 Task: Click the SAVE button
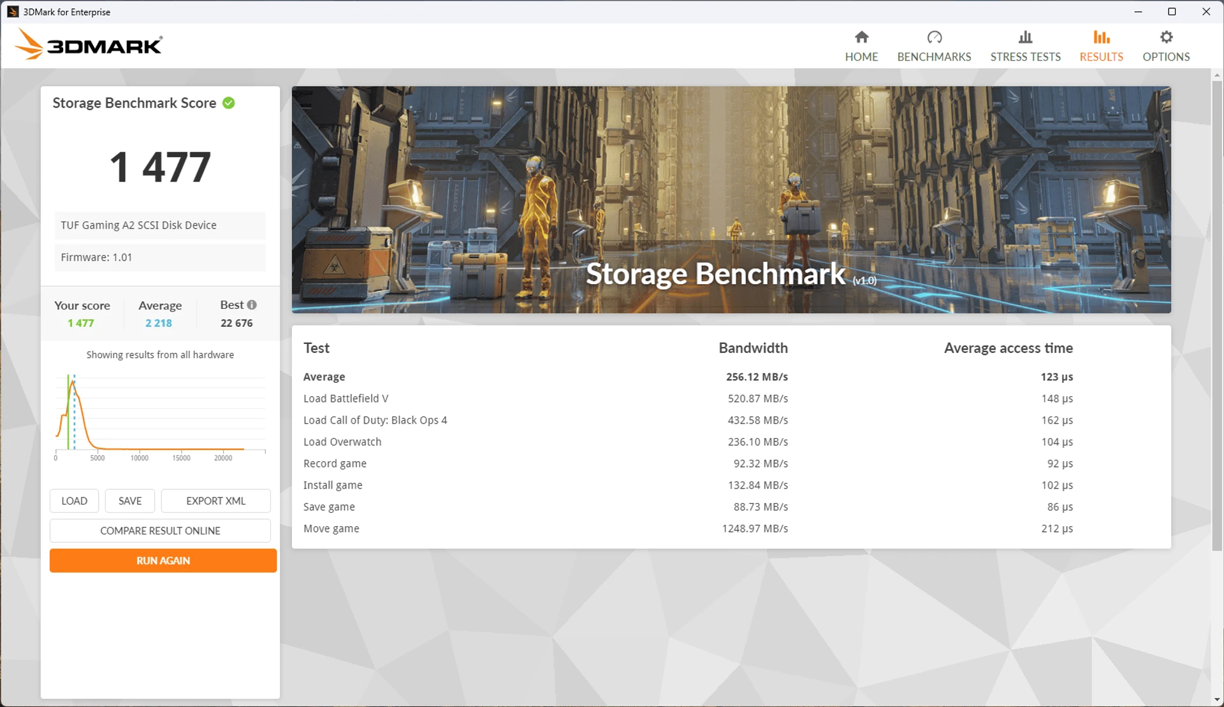(x=130, y=501)
